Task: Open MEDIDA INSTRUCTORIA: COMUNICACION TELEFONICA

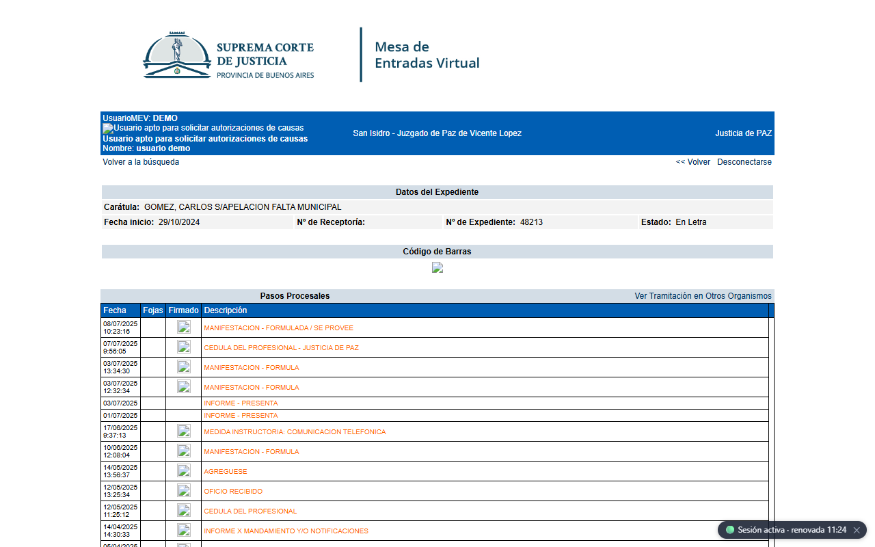Action: tap(295, 432)
